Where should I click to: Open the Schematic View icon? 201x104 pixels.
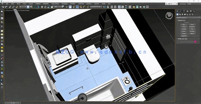click(126, 7)
